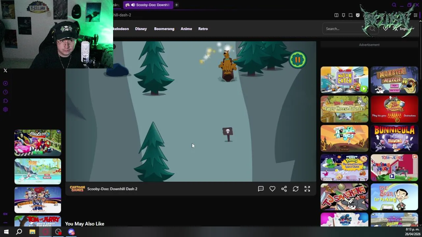Pause the Scooby-Doo game
422x237 pixels.
click(297, 60)
